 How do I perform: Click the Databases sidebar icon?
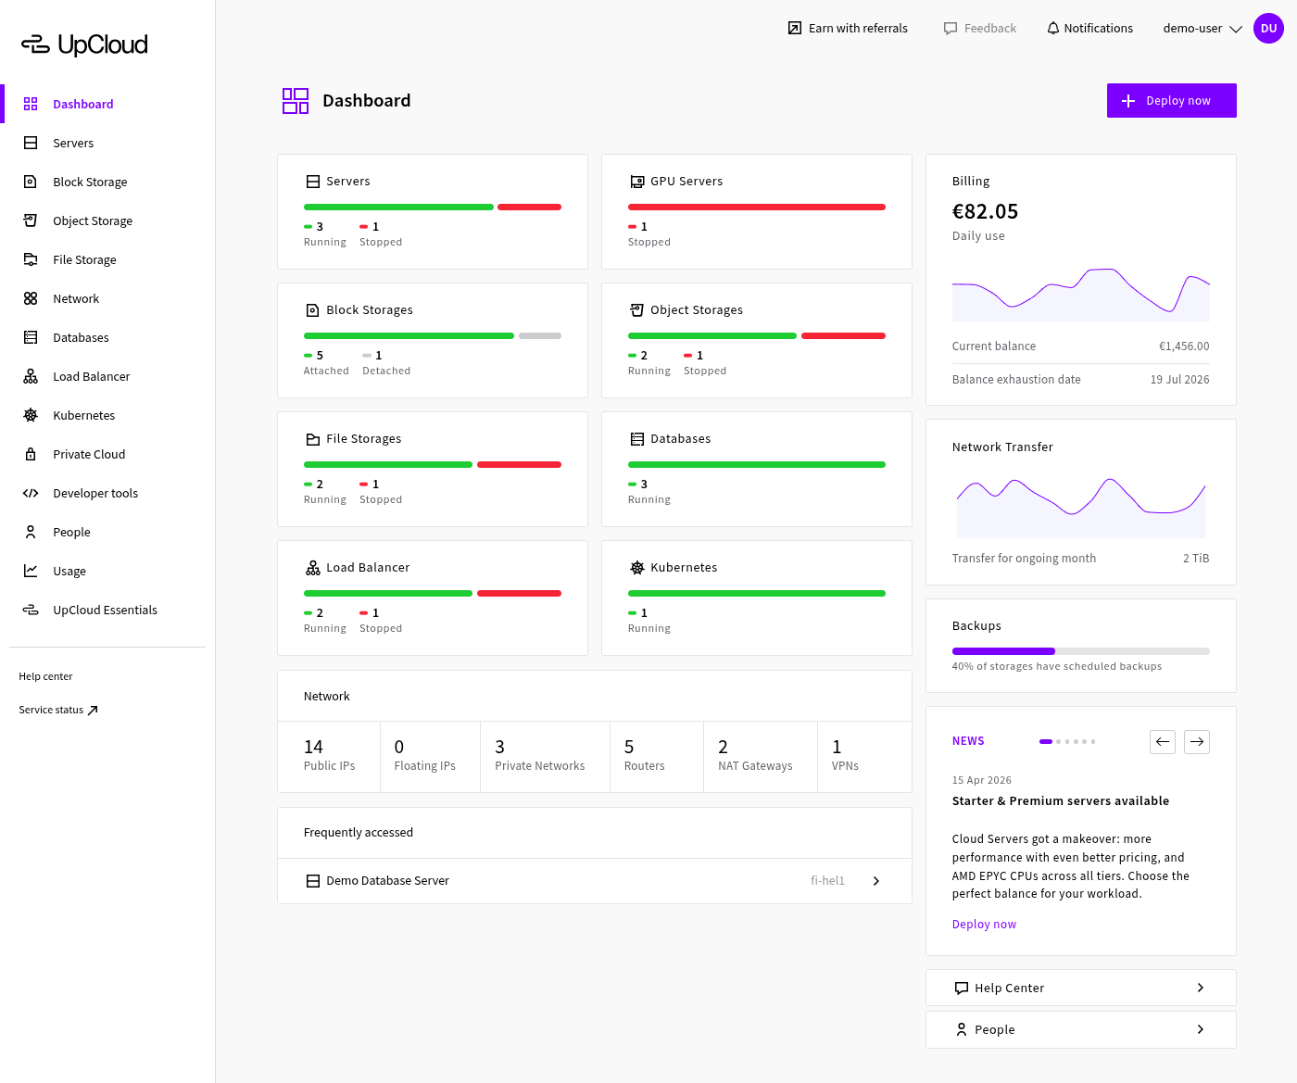31,337
